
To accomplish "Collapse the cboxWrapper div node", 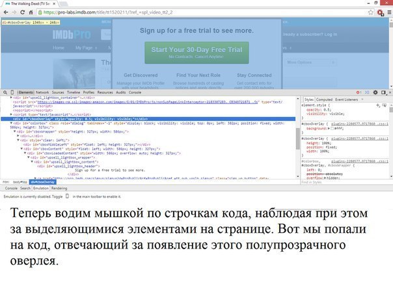I will coord(14,131).
